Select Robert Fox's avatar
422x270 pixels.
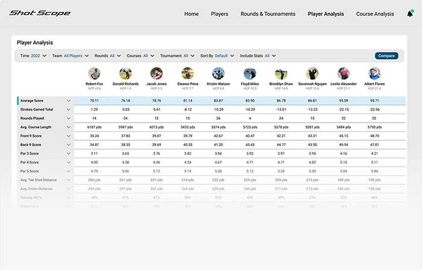(x=94, y=73)
